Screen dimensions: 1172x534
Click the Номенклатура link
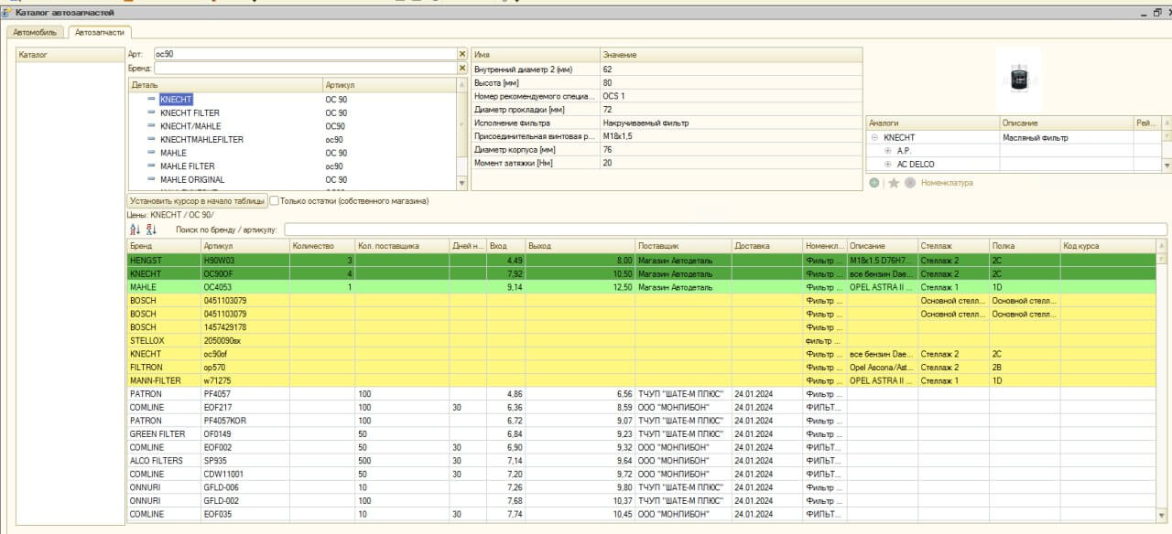pyautogui.click(x=947, y=183)
